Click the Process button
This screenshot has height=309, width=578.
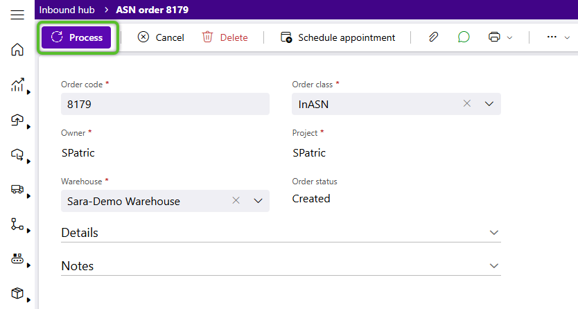coord(76,37)
